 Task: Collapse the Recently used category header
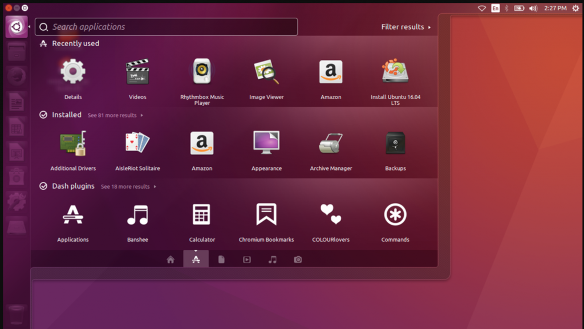point(70,43)
